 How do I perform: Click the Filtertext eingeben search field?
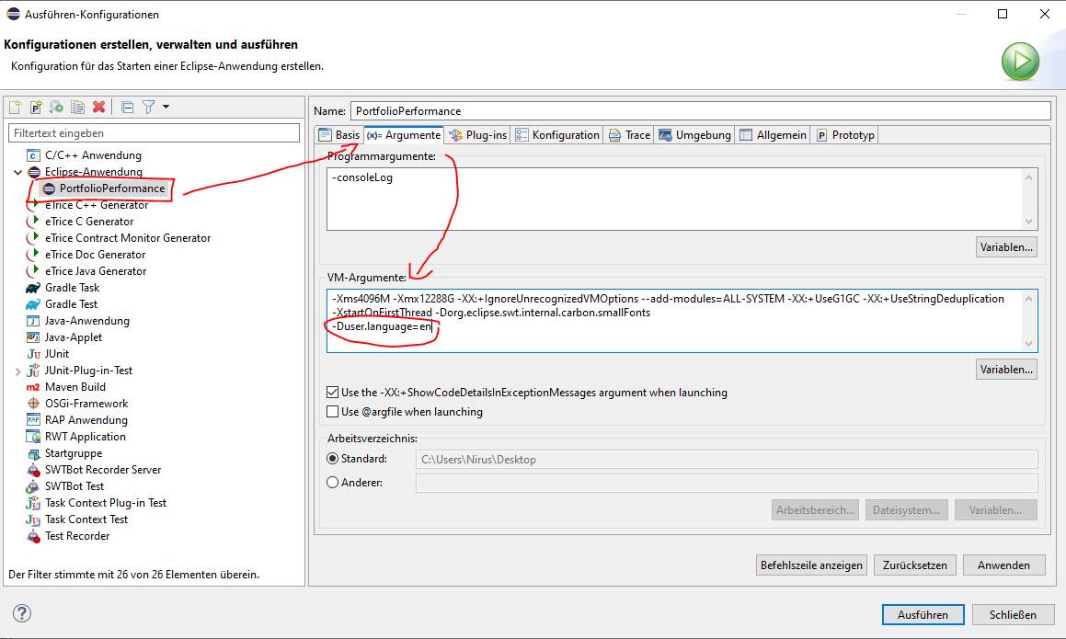(154, 133)
